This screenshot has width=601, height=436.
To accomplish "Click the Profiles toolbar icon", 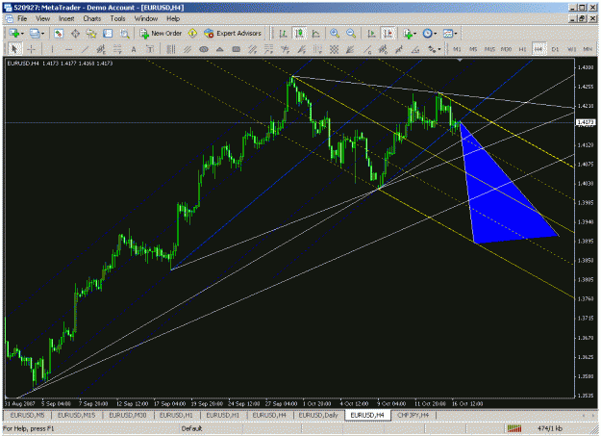I will tap(35, 34).
